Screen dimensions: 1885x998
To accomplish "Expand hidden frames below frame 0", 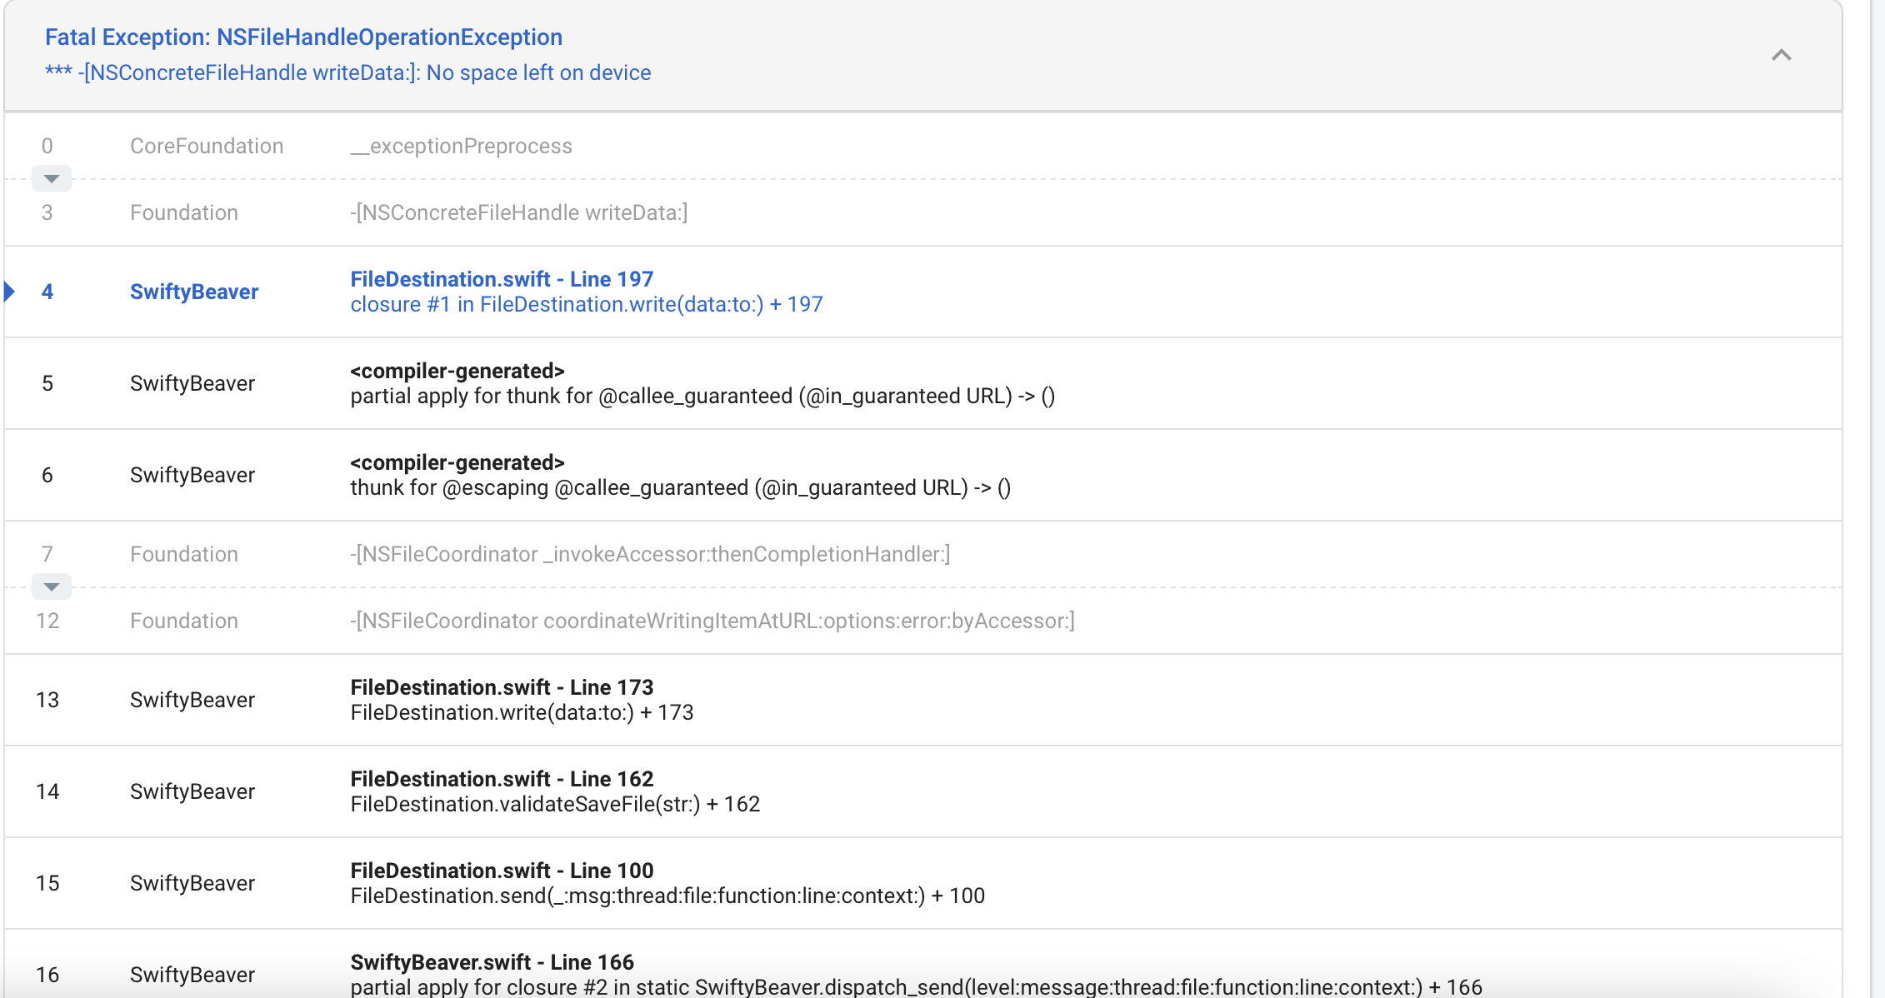I will pos(51,178).
